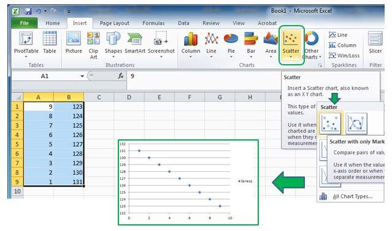
Task: Expand the Bar chart dropdown arrow
Action: 251,57
